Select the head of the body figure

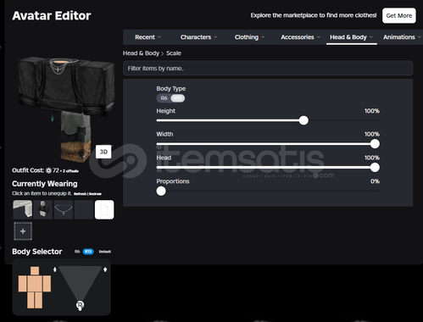(x=35, y=270)
